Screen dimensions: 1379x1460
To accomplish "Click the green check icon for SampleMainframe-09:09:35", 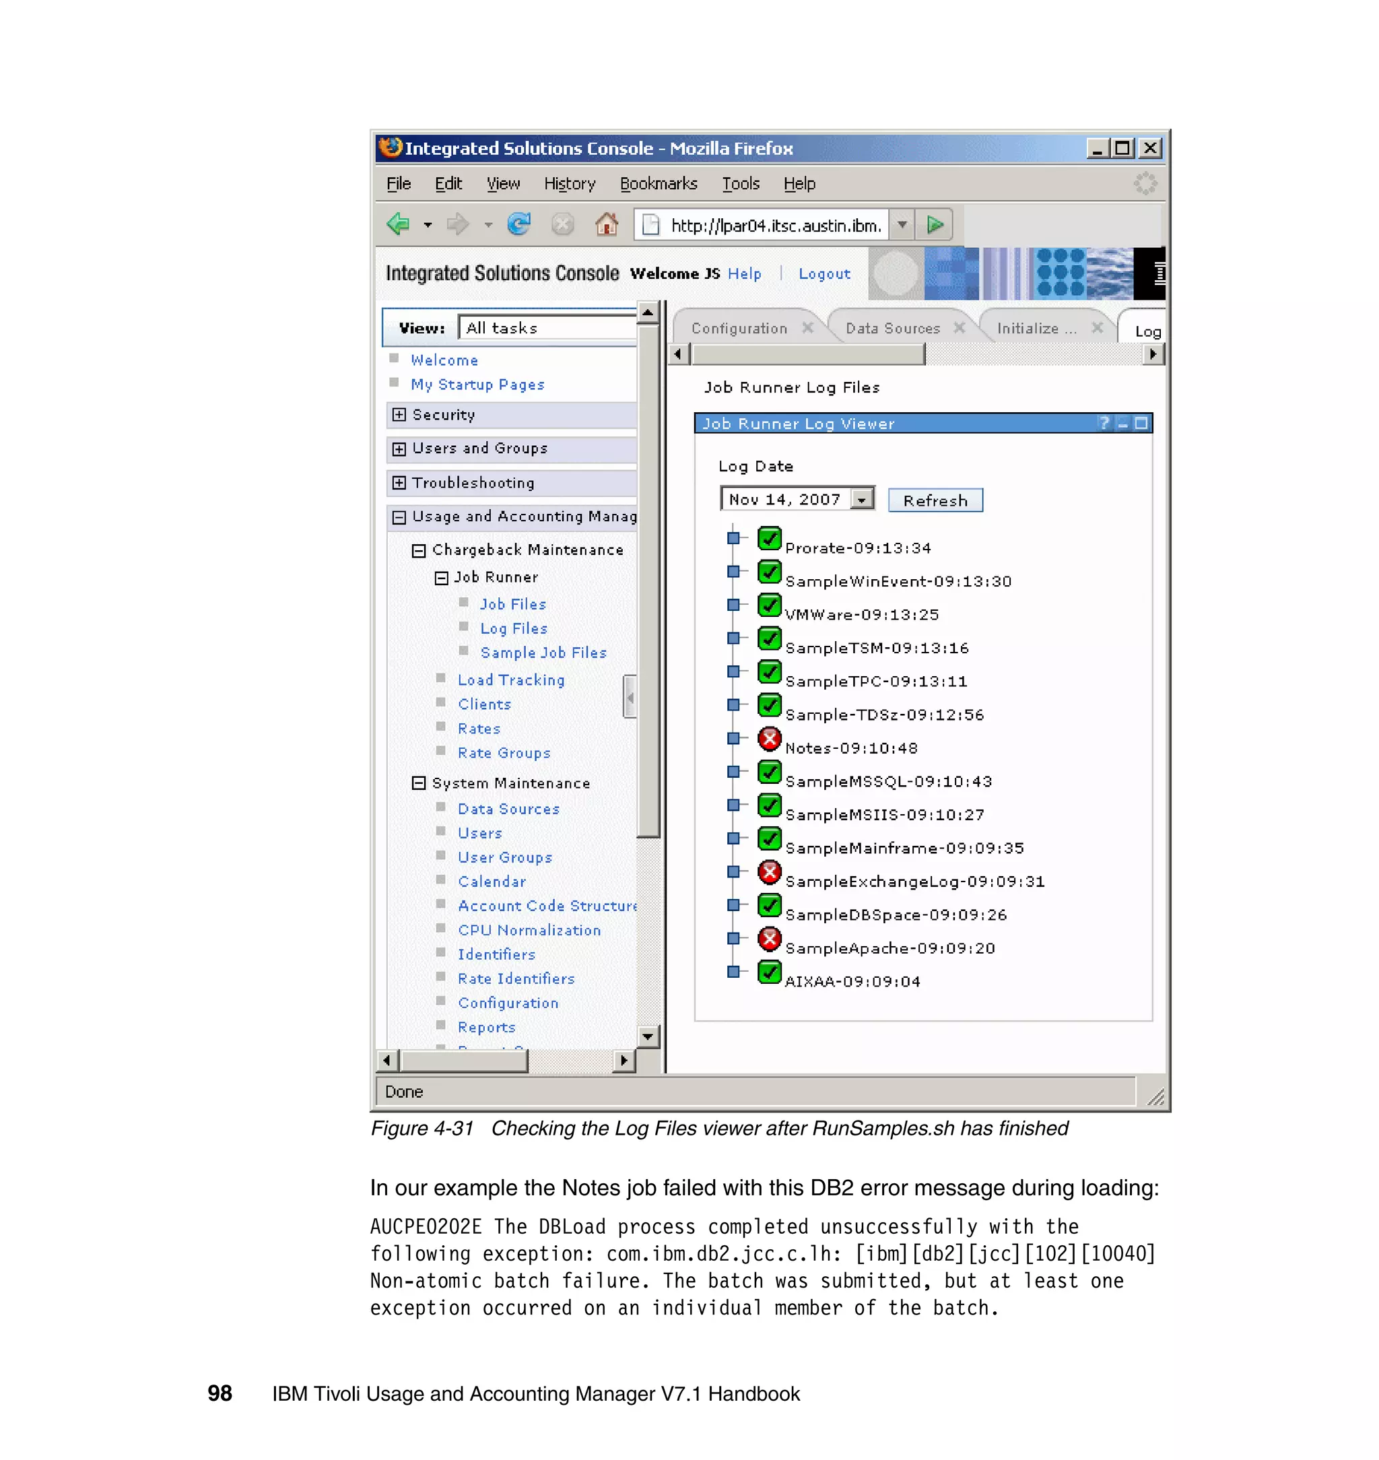I will (x=769, y=838).
